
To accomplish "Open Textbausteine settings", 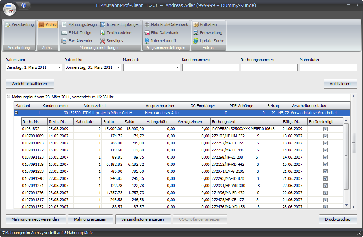I will (x=116, y=33).
